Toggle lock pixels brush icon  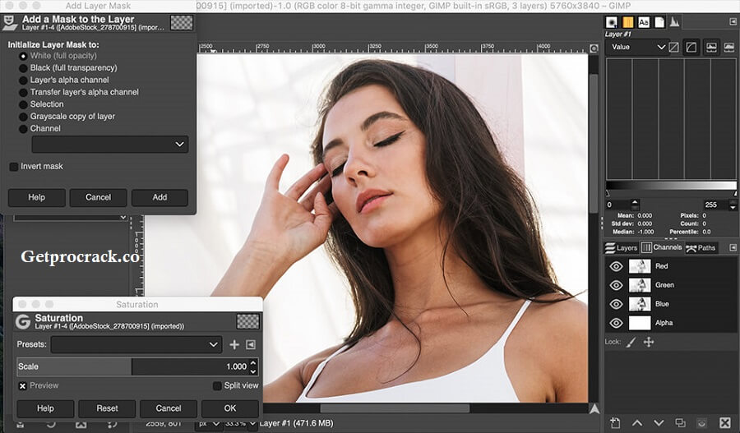631,342
